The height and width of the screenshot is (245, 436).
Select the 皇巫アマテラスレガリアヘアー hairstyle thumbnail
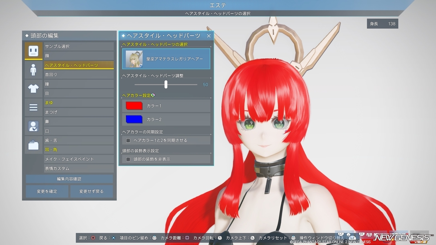[134, 59]
